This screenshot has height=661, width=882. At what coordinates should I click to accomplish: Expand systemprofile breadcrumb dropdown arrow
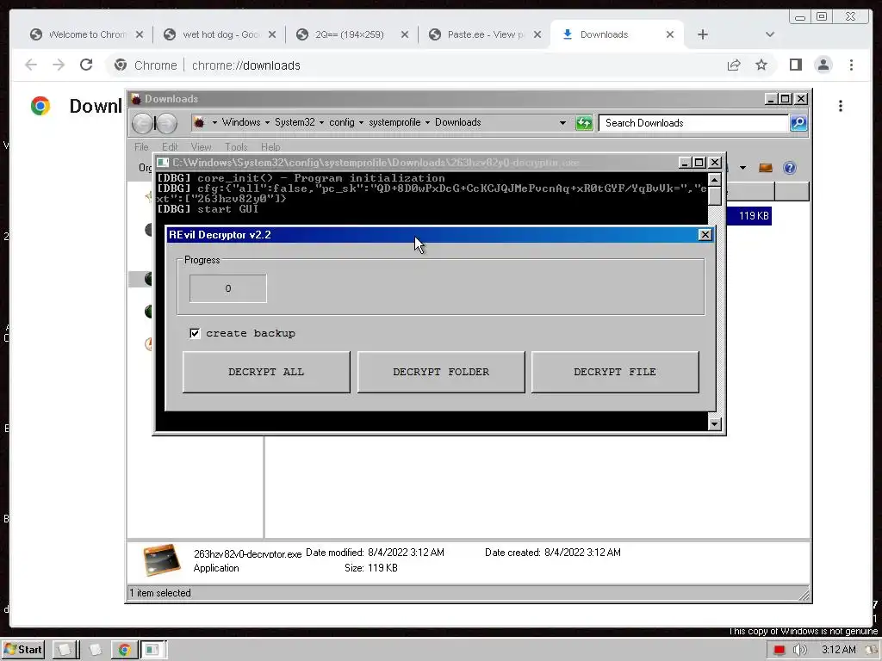tap(427, 122)
